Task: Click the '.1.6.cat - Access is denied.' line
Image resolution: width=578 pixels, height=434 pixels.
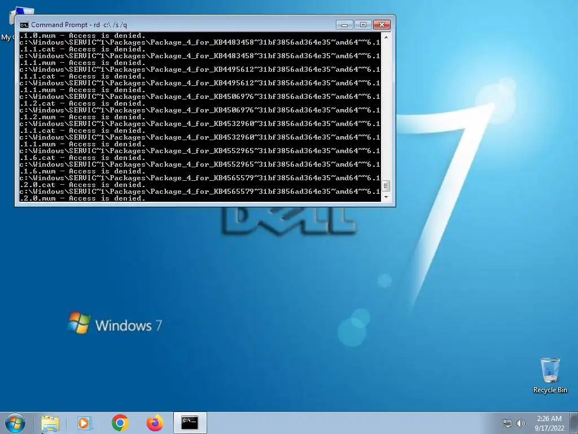Action: point(82,158)
